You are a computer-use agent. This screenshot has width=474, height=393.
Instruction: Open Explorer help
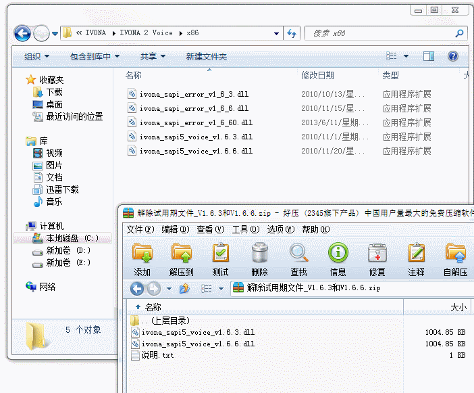point(453,56)
